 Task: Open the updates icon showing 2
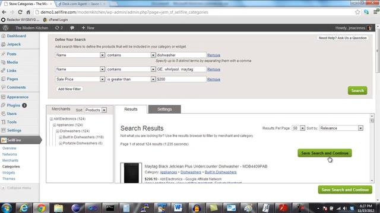click(59, 28)
